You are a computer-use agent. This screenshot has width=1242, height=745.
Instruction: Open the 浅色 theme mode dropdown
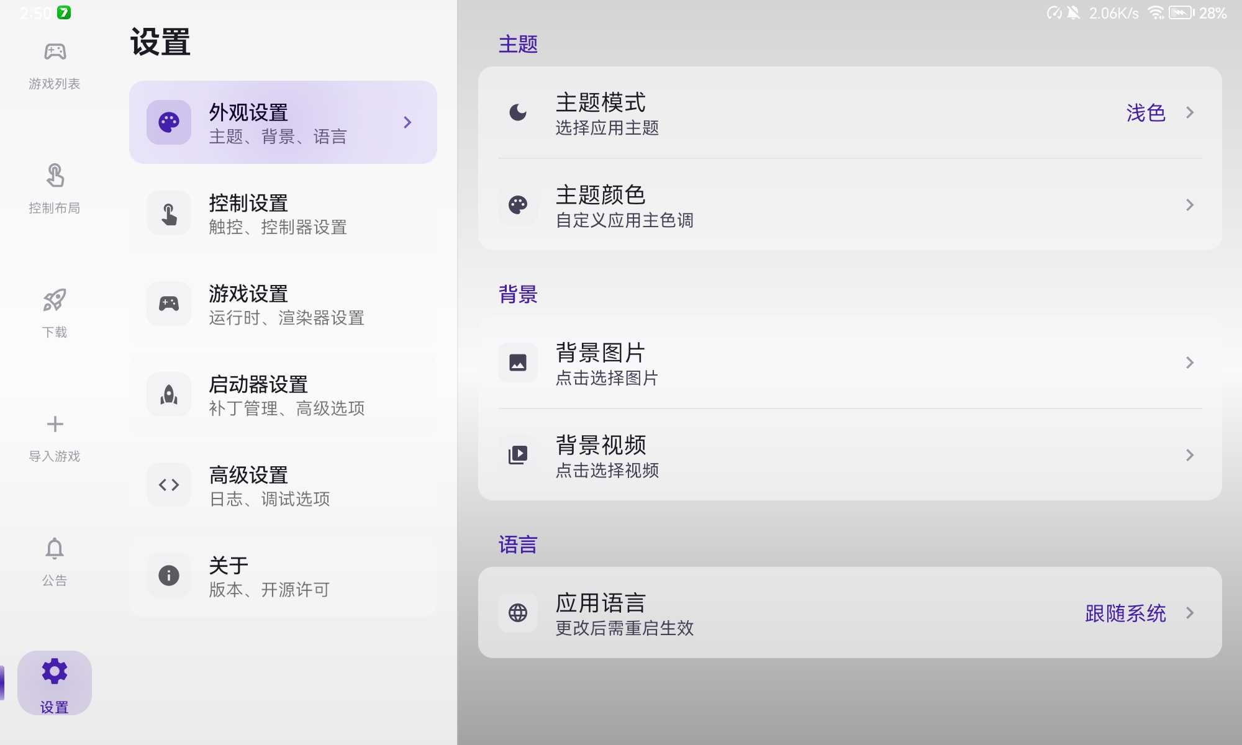point(1146,112)
